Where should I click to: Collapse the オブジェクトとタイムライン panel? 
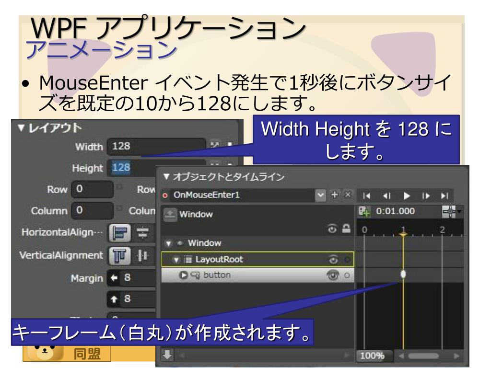point(166,177)
